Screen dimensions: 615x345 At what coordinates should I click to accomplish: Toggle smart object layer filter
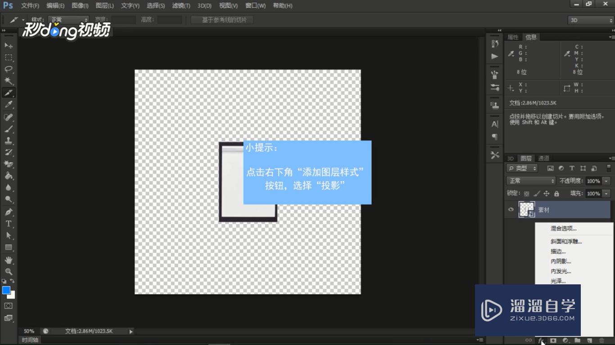click(594, 168)
